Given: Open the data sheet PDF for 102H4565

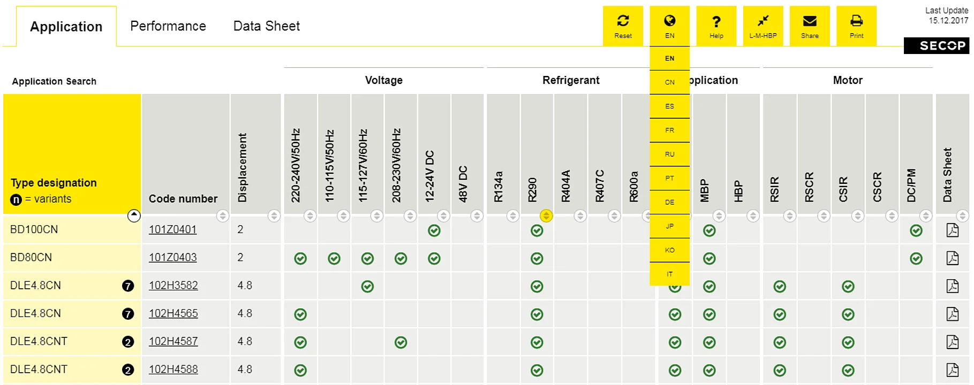Looking at the screenshot, I should tap(952, 314).
